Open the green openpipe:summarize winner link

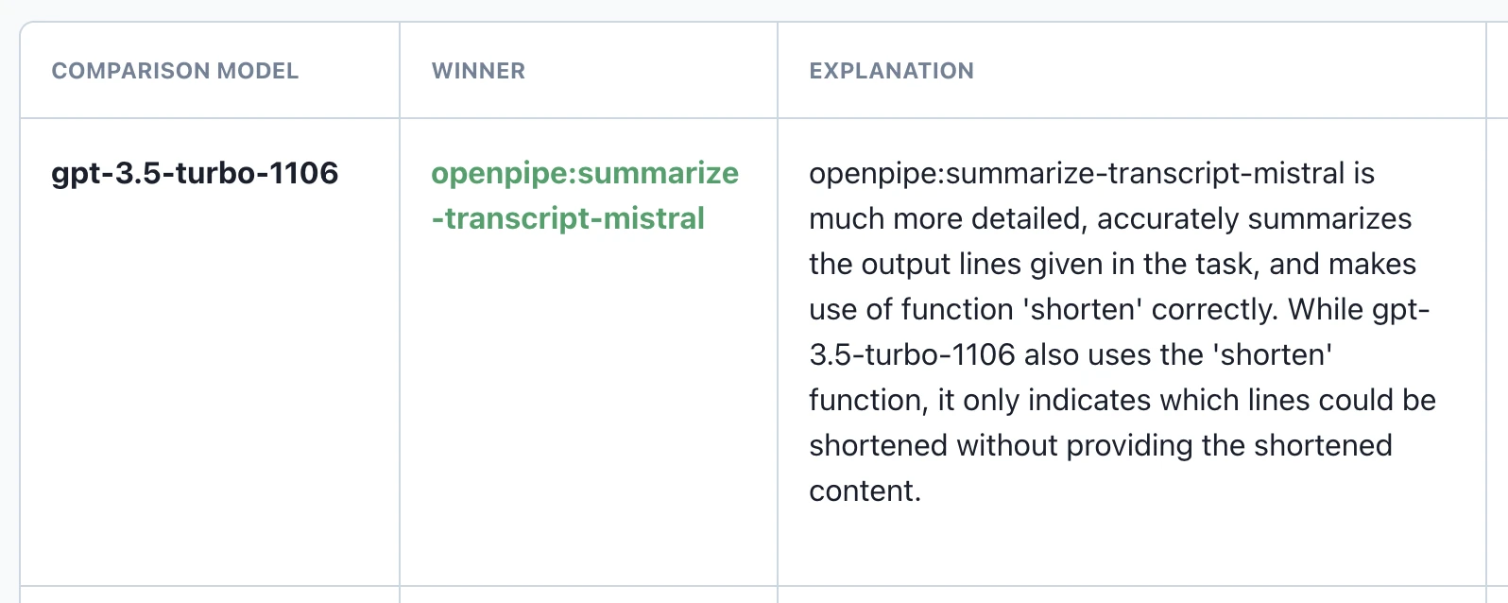click(x=585, y=173)
